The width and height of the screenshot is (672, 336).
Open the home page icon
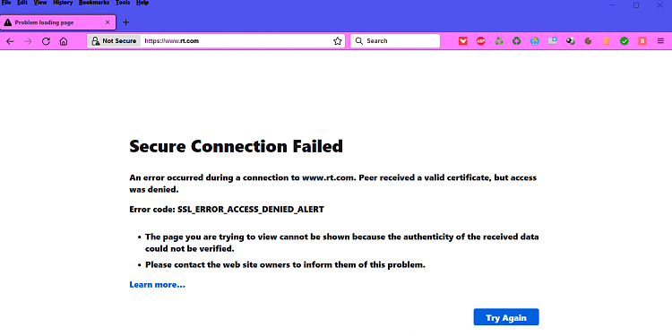(64, 41)
